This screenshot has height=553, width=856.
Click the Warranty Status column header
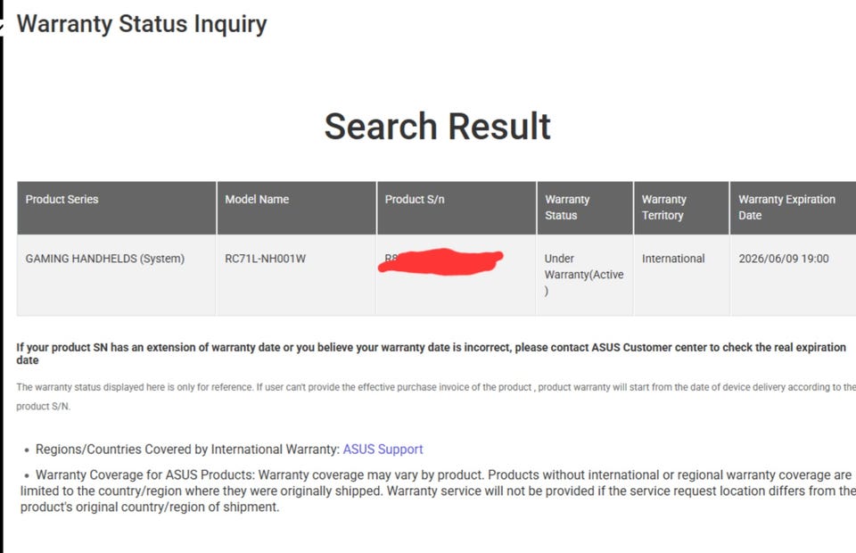click(568, 208)
